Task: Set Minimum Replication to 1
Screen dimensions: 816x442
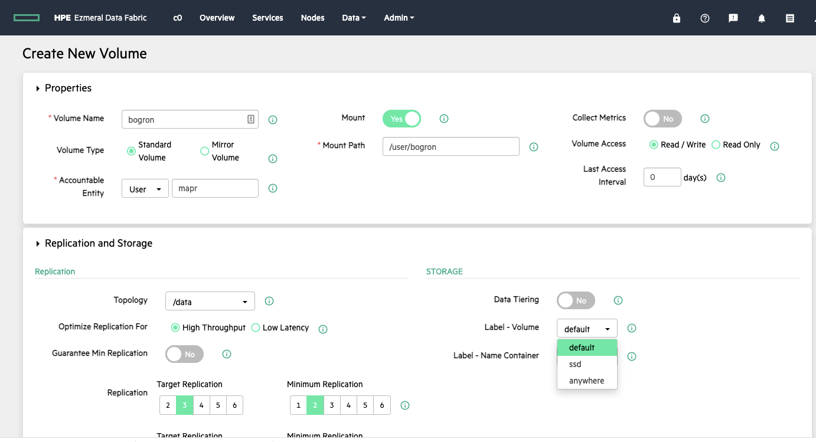Action: [x=298, y=405]
